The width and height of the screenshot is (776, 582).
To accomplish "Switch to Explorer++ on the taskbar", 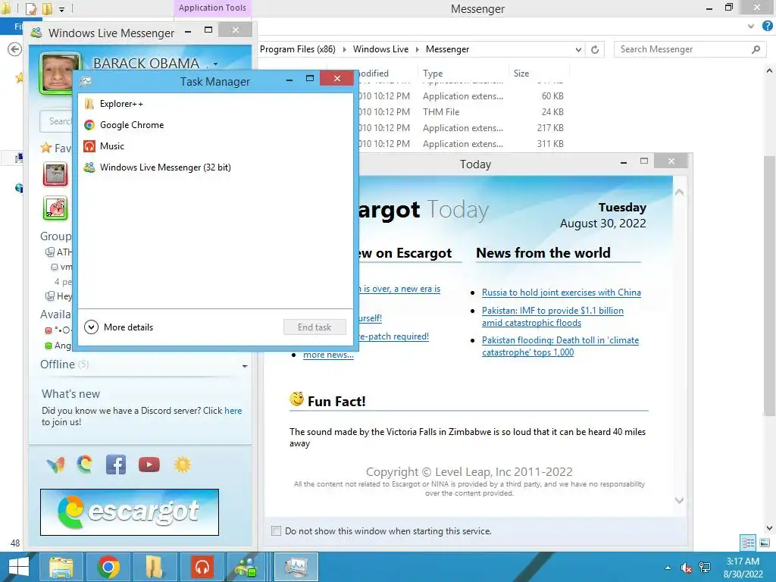I will pos(155,567).
